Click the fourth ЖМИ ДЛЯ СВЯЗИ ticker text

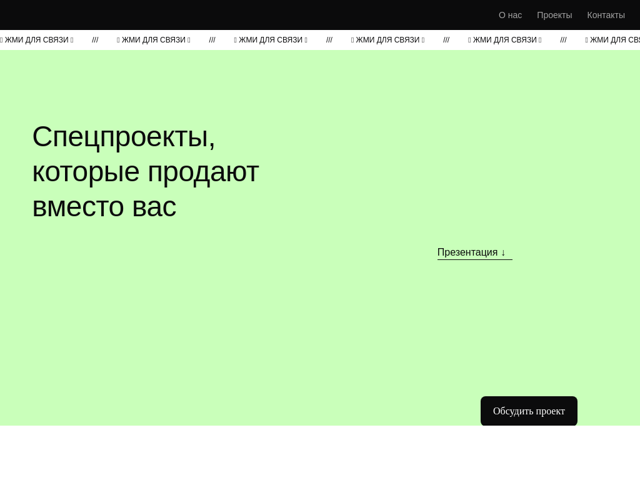pos(387,40)
